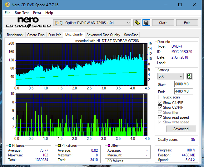This screenshot has width=204, height=167.
Task: Click the refresh speed settings icon
Action: pyautogui.click(x=190, y=76)
